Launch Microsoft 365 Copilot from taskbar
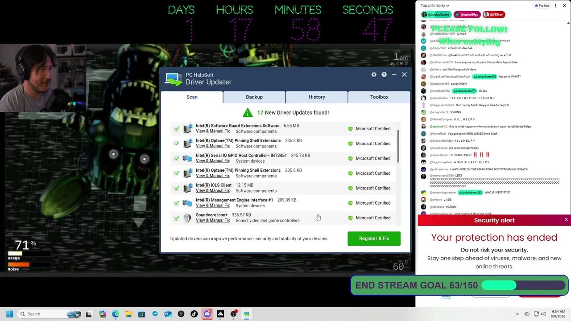The width and height of the screenshot is (571, 321). click(103, 314)
